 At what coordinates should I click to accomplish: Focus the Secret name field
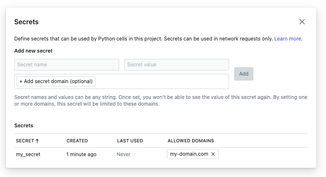pyautogui.click(x=67, y=65)
